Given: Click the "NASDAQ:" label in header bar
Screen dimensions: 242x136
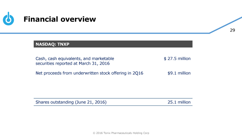Looking at the screenshot, I should click(45, 44).
